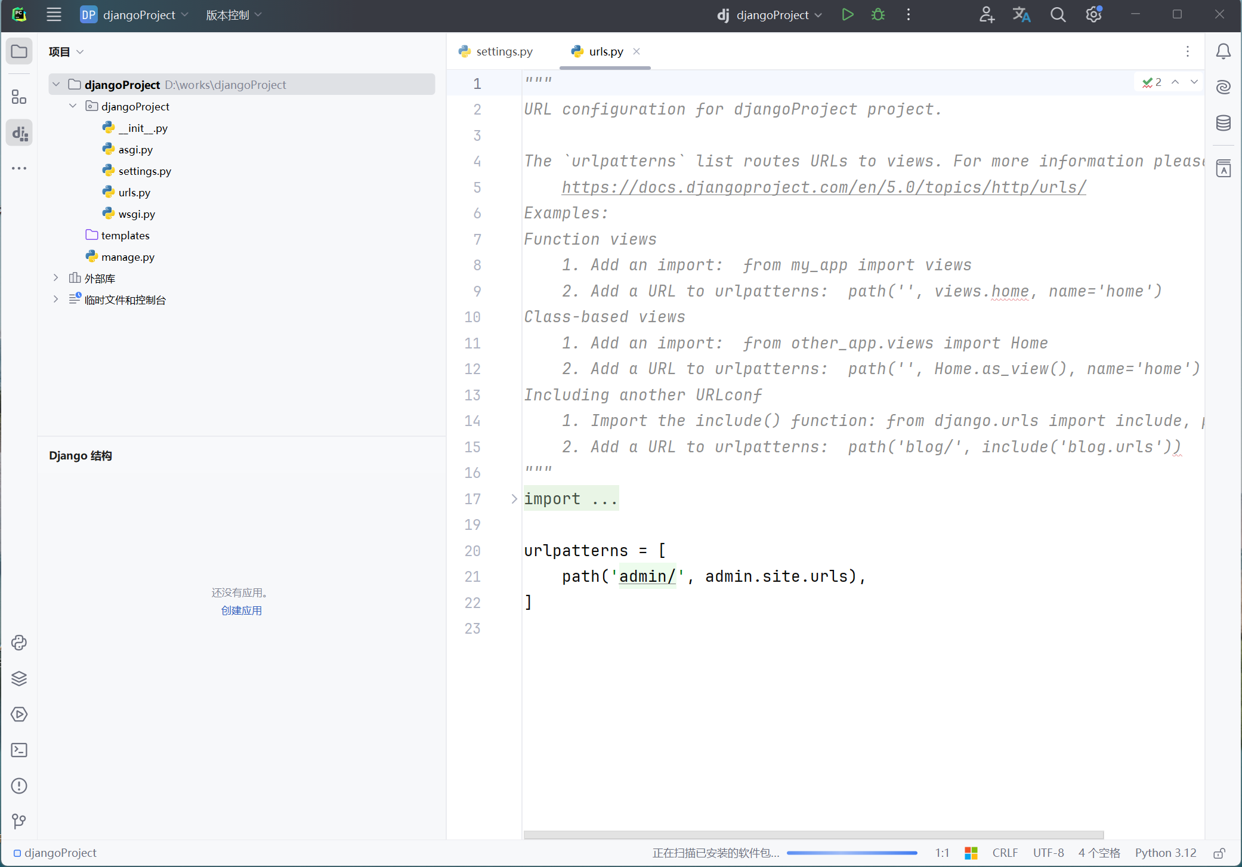Collapse the djangoProject root folder
Viewport: 1242px width, 867px height.
(56, 85)
